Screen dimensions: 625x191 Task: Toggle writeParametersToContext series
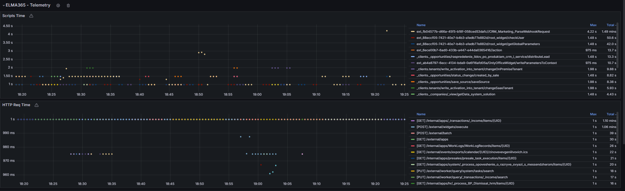pos(487,63)
